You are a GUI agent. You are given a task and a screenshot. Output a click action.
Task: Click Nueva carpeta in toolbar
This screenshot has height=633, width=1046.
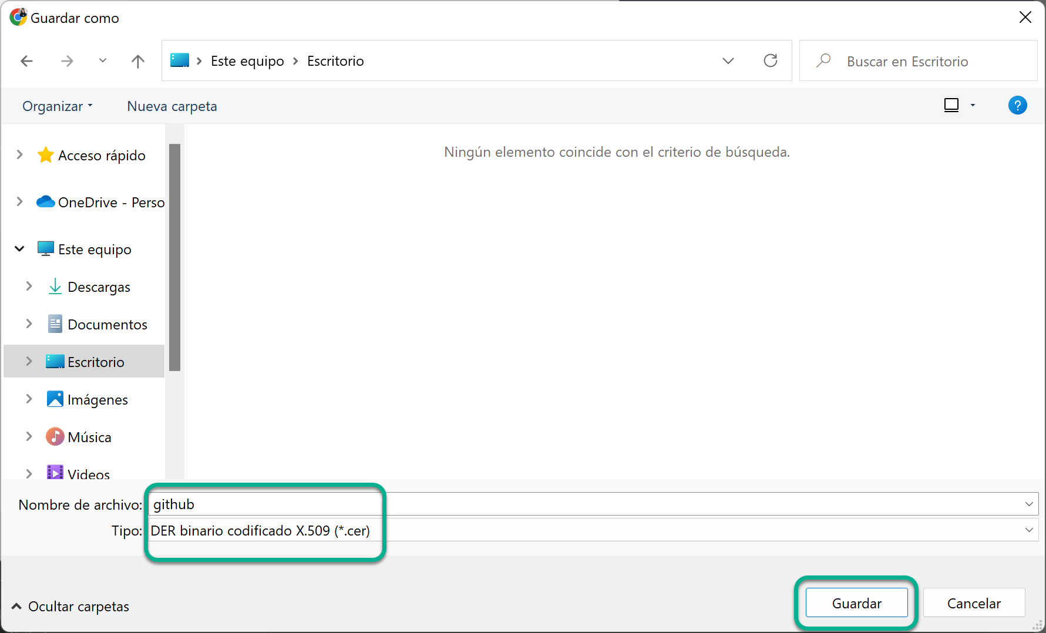[172, 106]
